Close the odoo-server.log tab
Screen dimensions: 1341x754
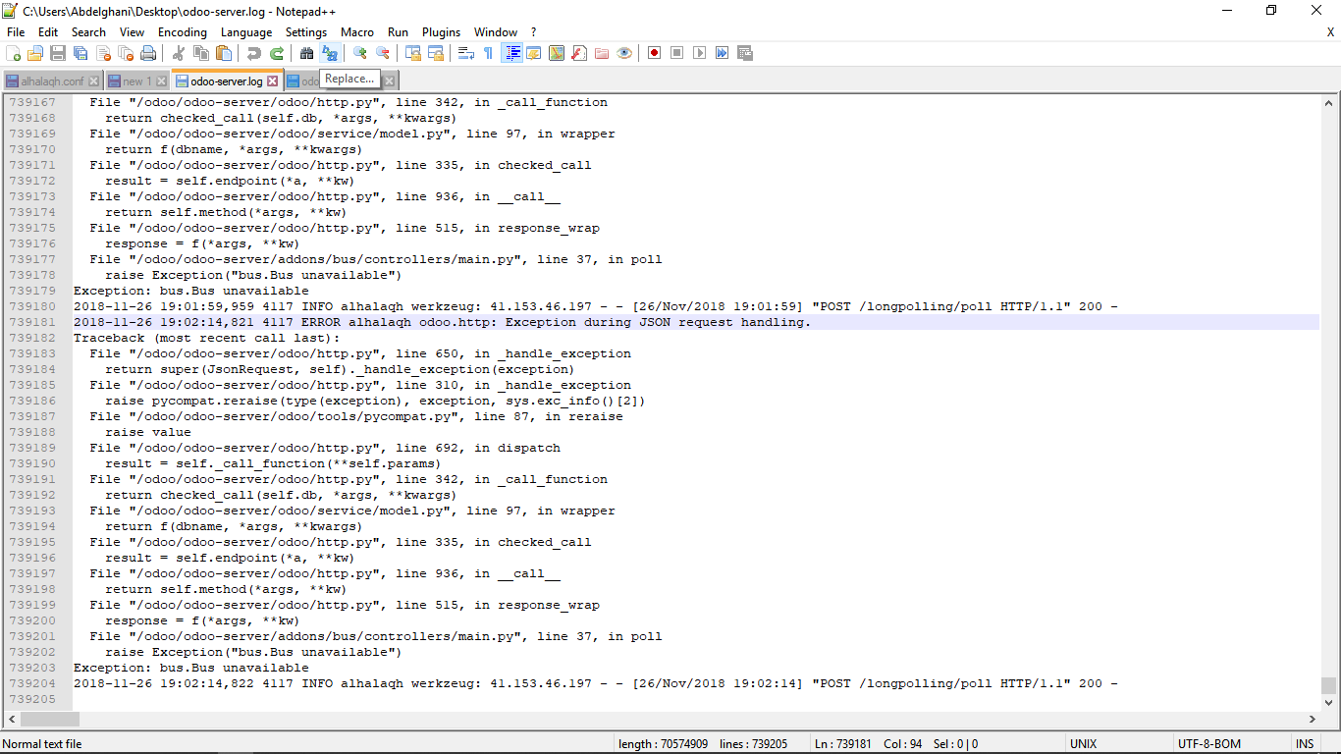pyautogui.click(x=273, y=81)
